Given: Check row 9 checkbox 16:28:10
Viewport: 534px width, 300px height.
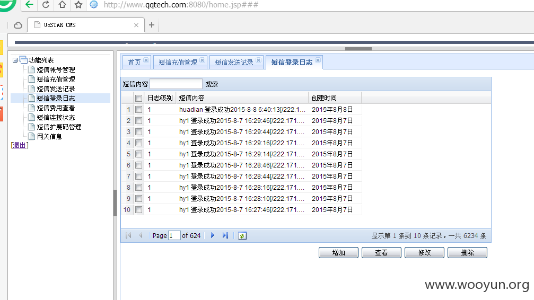Looking at the screenshot, I should click(x=138, y=199).
